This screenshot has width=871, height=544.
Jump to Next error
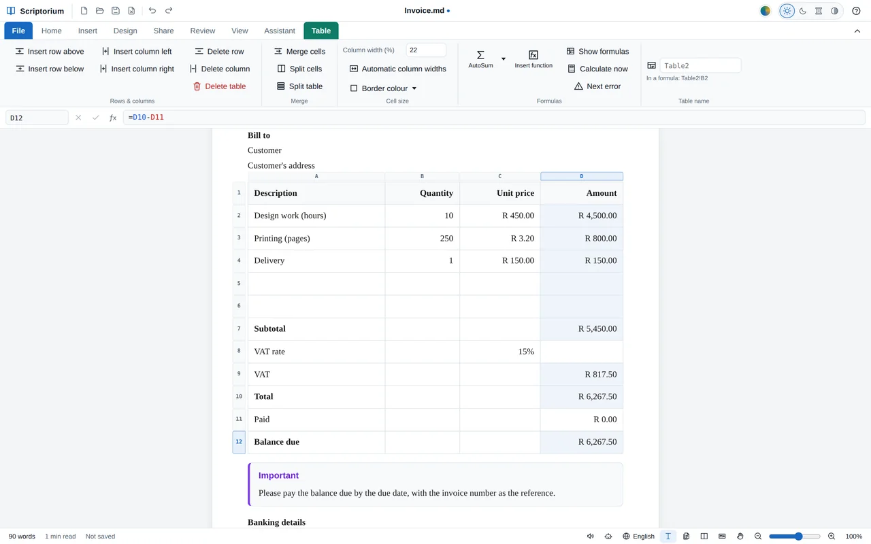(597, 86)
